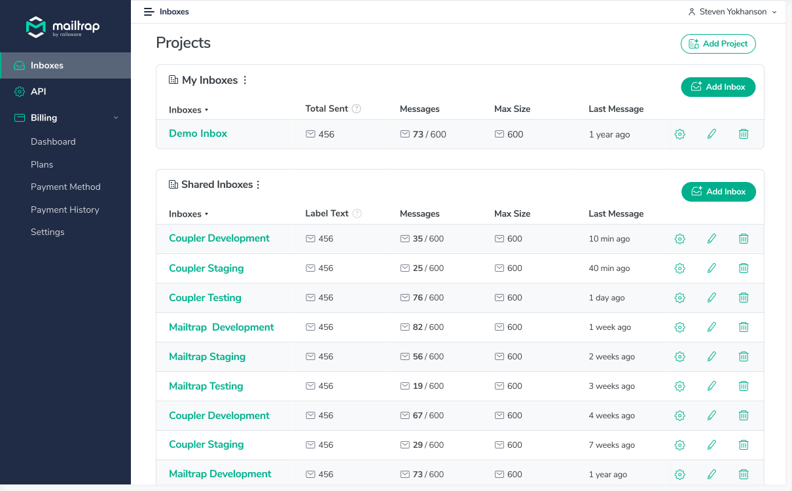Screen dimensions: 792x491
Task: Open the Coupler Testing inbox link
Action: (206, 298)
